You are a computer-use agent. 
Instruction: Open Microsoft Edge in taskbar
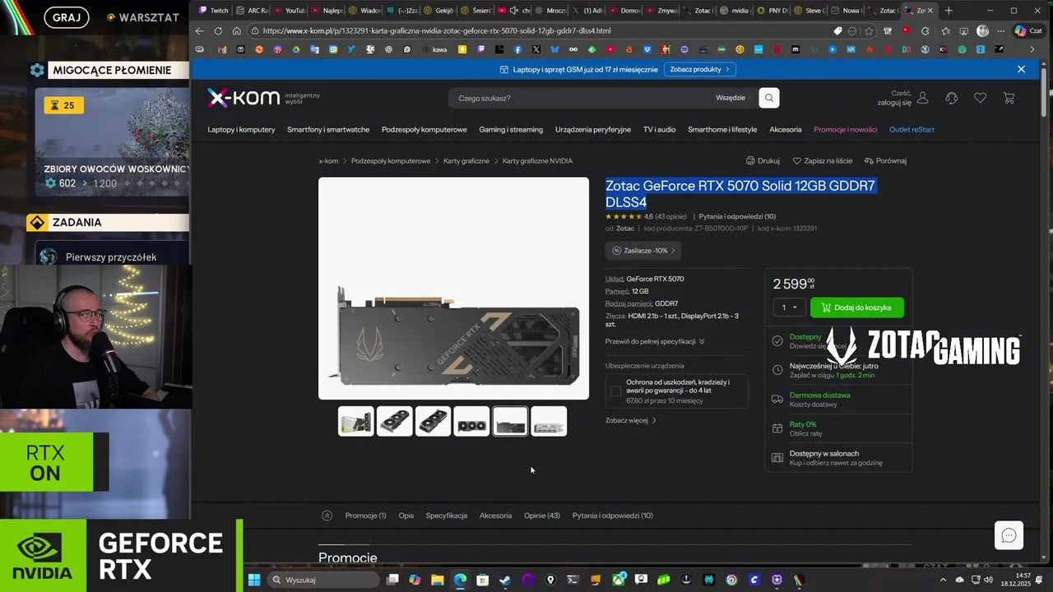460,580
